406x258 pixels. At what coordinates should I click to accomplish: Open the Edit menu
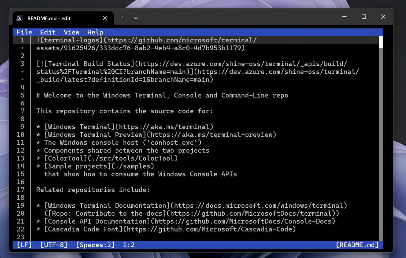(x=48, y=32)
